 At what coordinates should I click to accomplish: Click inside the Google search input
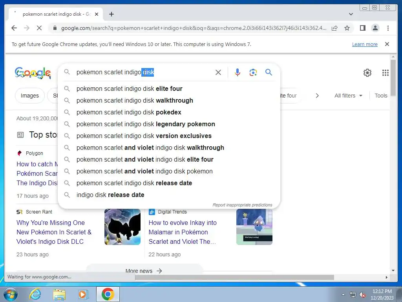[144, 72]
